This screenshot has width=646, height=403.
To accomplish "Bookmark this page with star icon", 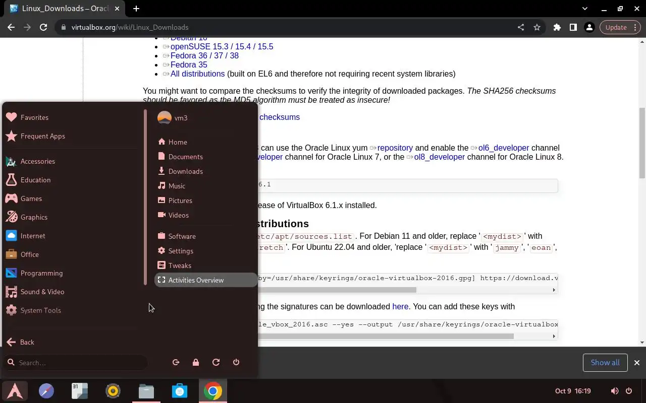I will [537, 27].
